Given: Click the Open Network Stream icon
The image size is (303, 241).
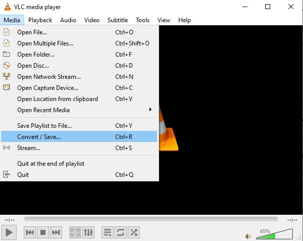Looking at the screenshot, I should [x=7, y=76].
